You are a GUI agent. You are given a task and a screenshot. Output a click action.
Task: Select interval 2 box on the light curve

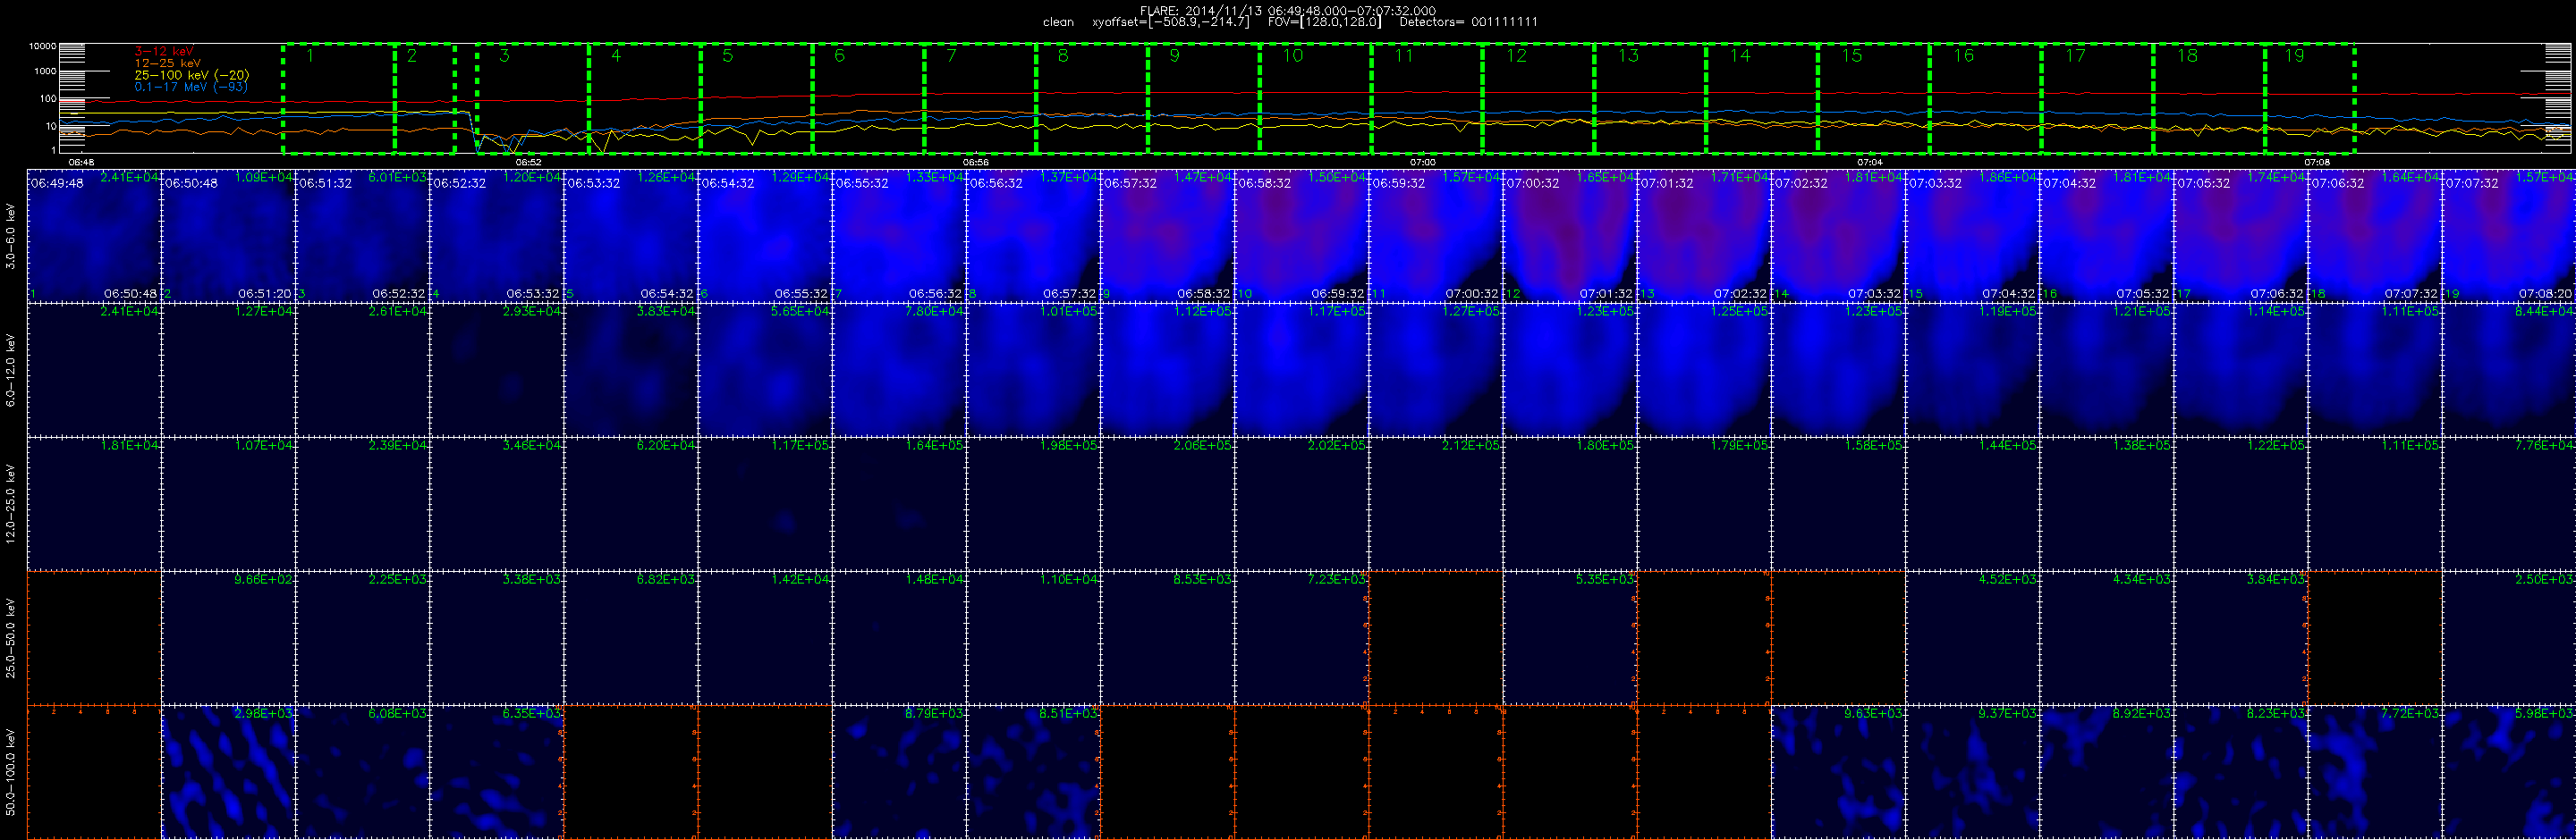point(425,99)
